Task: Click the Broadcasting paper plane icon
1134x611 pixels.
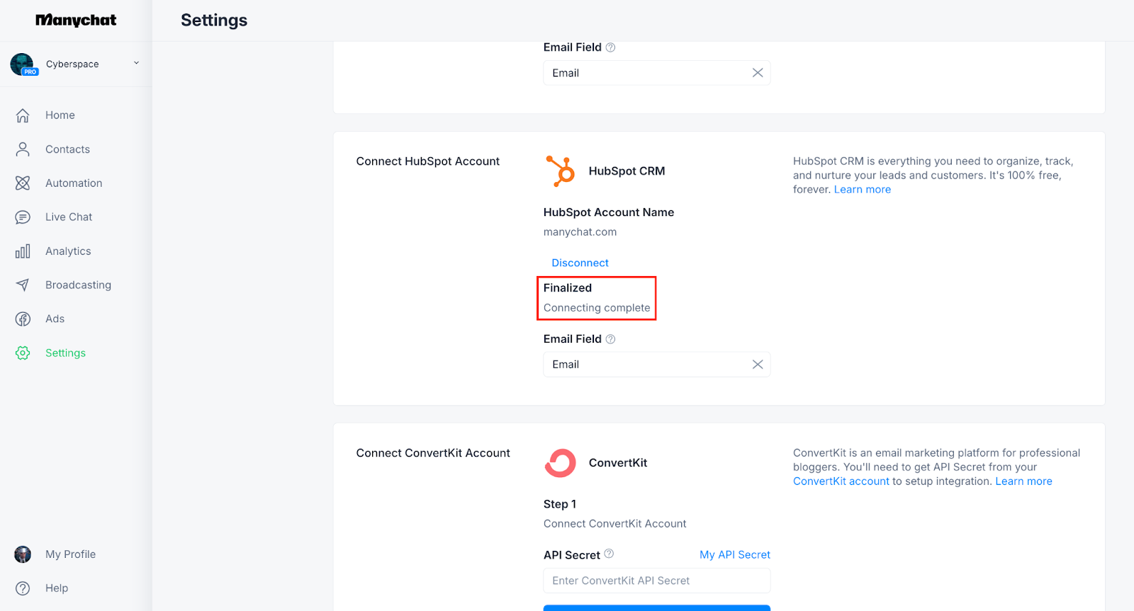Action: pyautogui.click(x=23, y=285)
